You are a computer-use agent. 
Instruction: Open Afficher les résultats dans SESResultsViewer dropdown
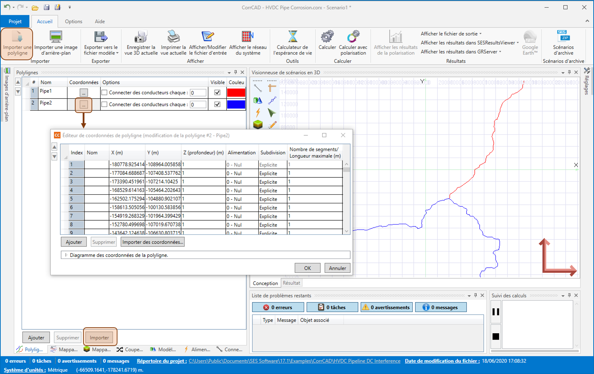[x=469, y=42]
